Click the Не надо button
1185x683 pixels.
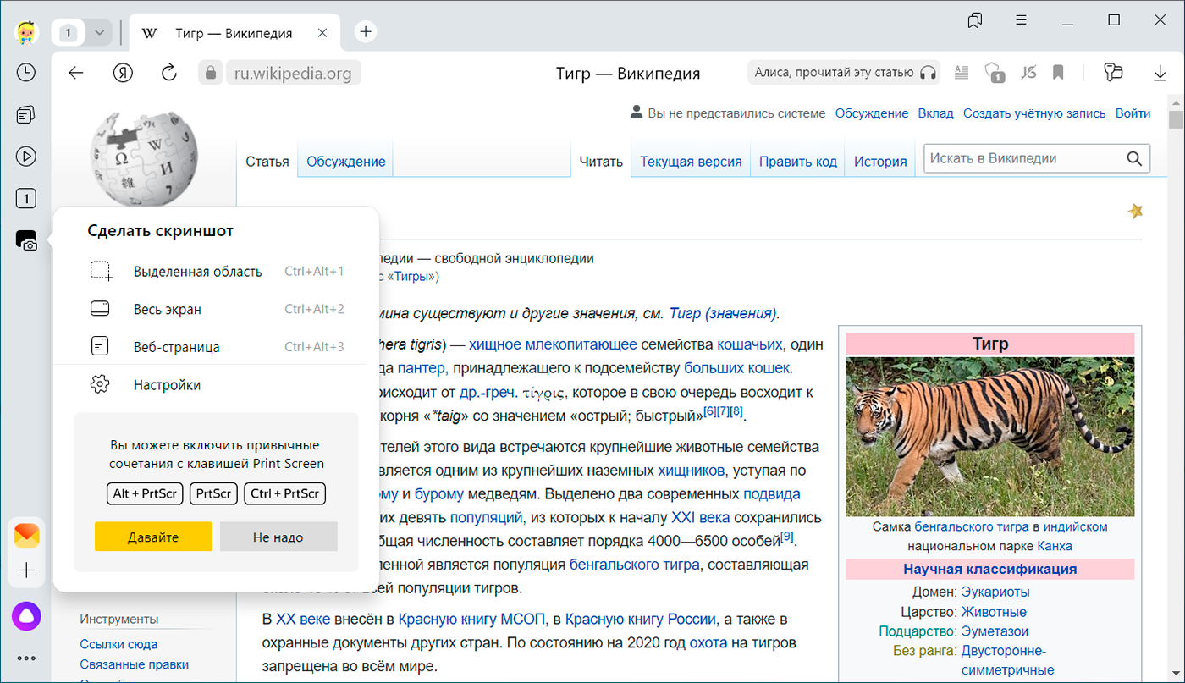[x=278, y=537]
